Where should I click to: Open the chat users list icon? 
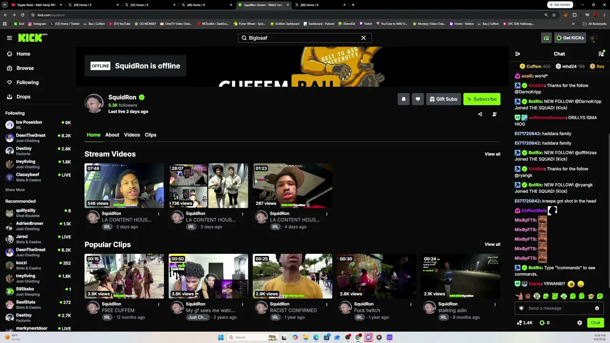(601, 54)
